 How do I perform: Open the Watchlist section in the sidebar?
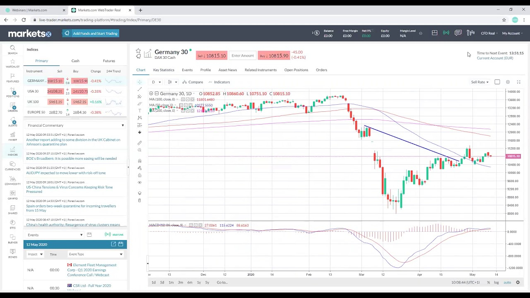click(12, 64)
